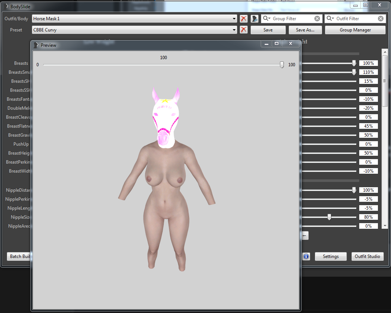Click the 80% NippleSize value field
391x313 pixels.
point(368,217)
